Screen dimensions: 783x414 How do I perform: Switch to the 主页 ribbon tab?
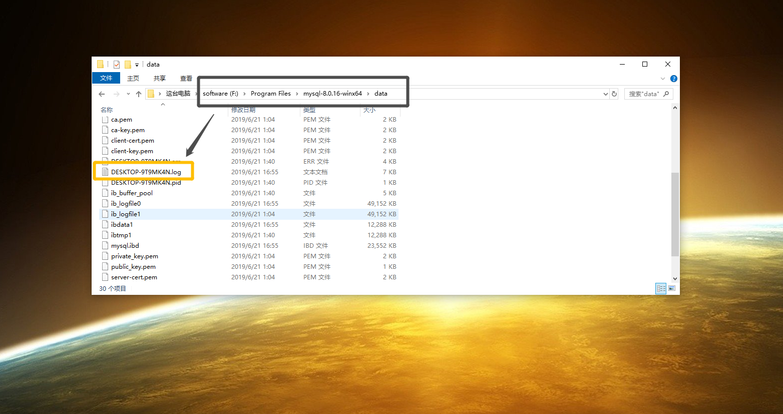[133, 79]
